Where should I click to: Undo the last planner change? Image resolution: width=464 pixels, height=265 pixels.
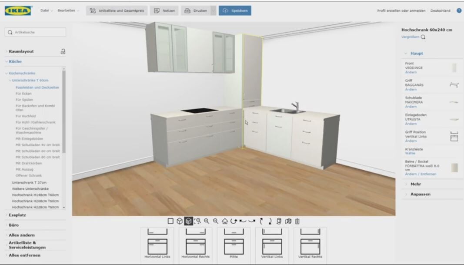click(243, 221)
